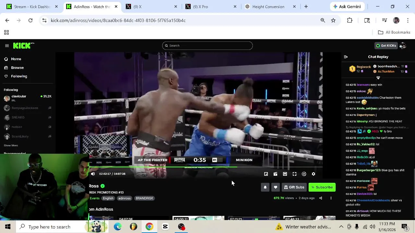Switch to the (9) X Pro tab
This screenshot has height=233, width=415.
(211, 6)
